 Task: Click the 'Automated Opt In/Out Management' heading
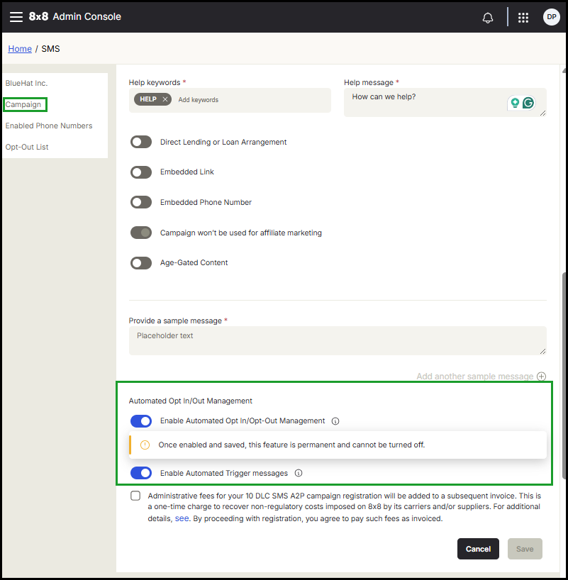(x=191, y=401)
